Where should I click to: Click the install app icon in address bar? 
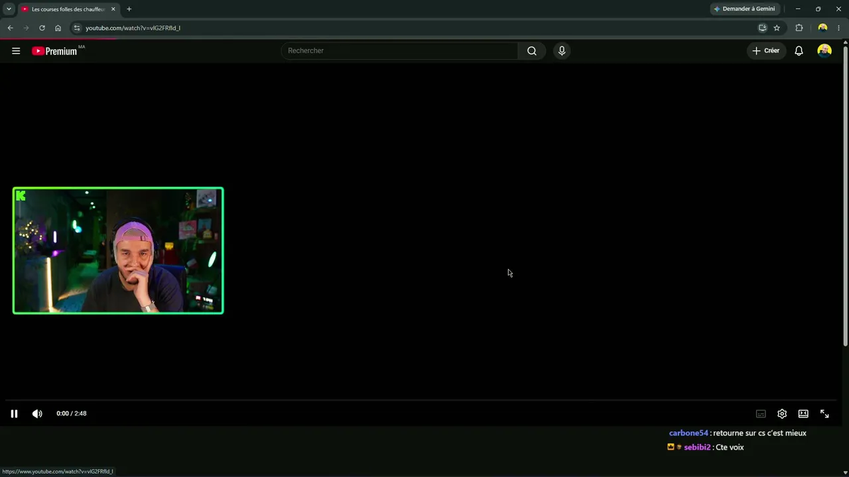click(x=762, y=28)
